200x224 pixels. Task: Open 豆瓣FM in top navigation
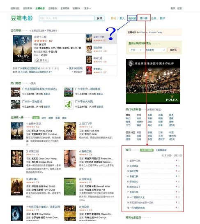(76, 9)
